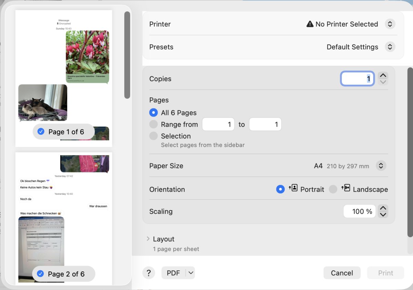The width and height of the screenshot is (413, 290).
Task: Click the print options scrollbar
Action: [x=410, y=152]
